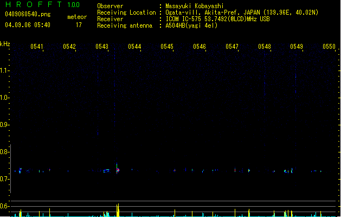Click the Observer field label

110,6
